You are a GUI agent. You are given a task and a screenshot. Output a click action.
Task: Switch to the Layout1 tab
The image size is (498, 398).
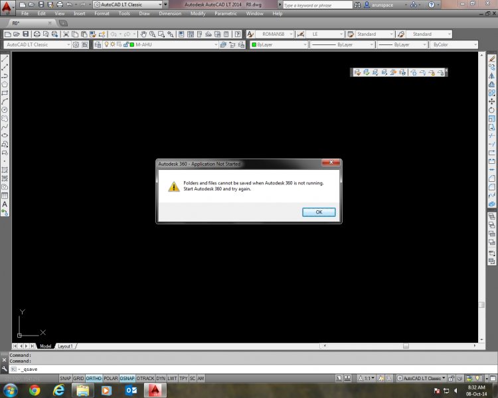point(65,346)
